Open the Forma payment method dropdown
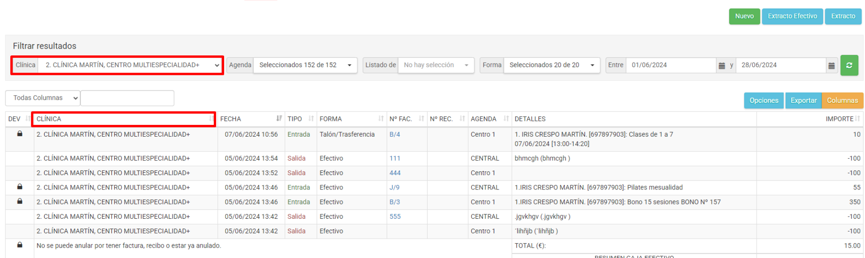865x258 pixels. [x=551, y=65]
